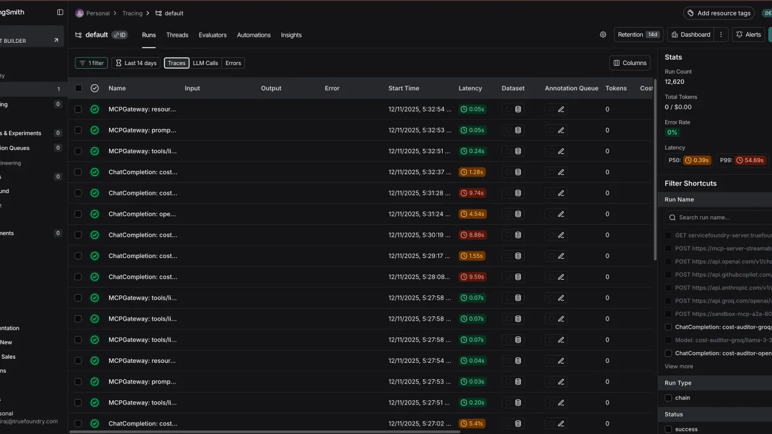
Task: Click the horizontal scrollbar under the table
Action: tap(265, 431)
